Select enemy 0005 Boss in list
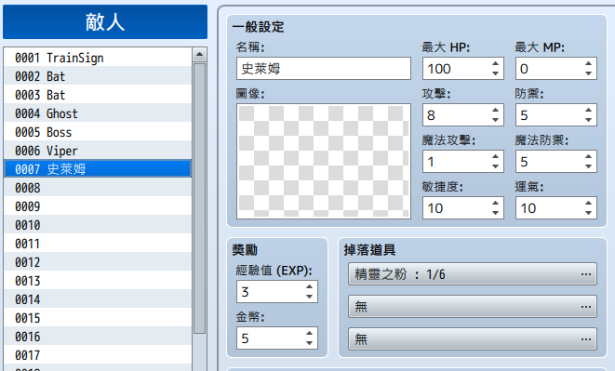 click(98, 132)
